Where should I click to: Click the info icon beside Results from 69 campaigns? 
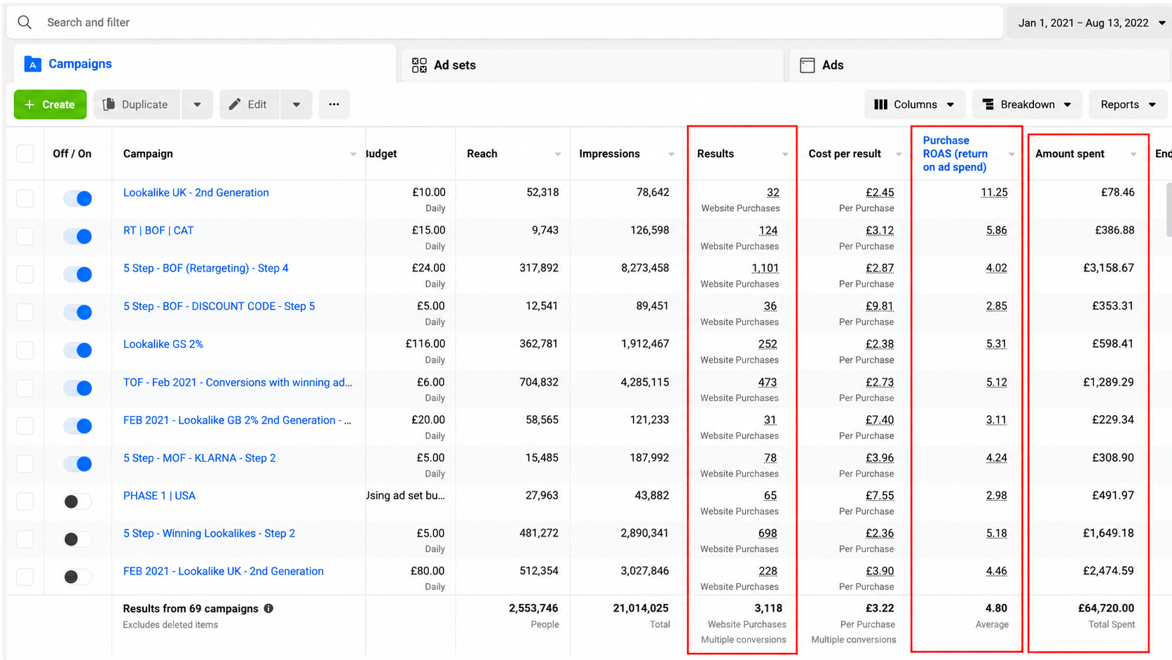tap(268, 609)
